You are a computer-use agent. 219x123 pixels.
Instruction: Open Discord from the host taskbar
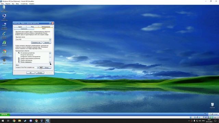tap(31, 121)
